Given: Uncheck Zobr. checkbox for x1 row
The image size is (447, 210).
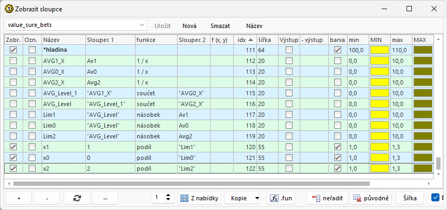Looking at the screenshot, I should [x=13, y=147].
